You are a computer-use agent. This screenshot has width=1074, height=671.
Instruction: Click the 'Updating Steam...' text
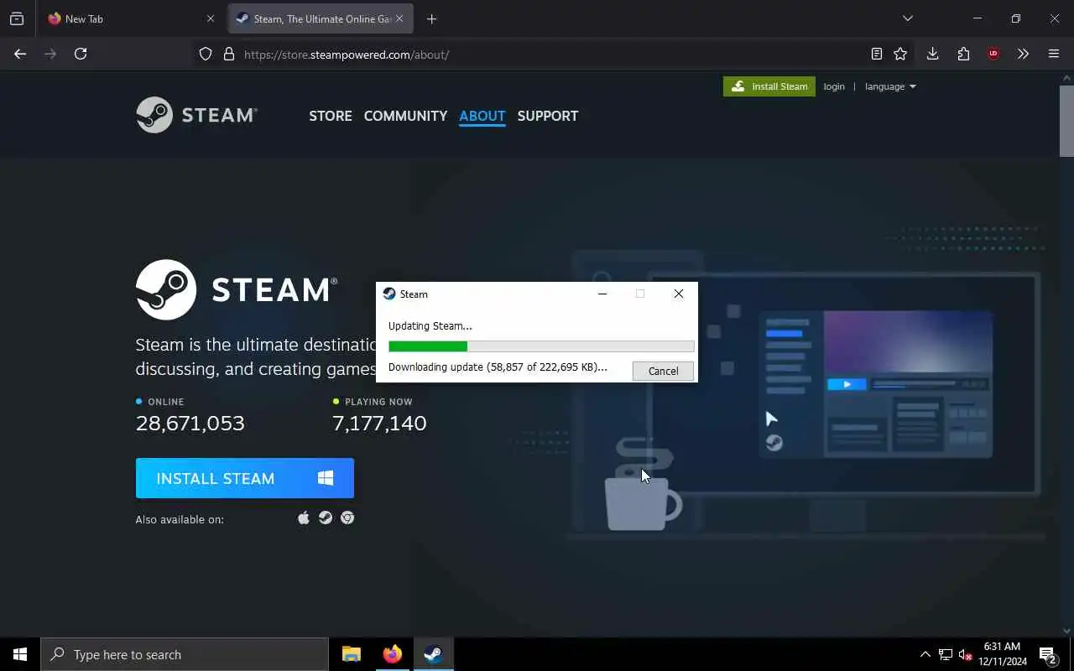[x=430, y=325]
